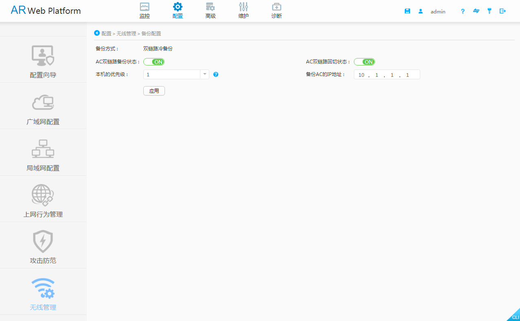Expand the 本机的优先级 dropdown arrow
The width and height of the screenshot is (520, 321).
coord(204,74)
